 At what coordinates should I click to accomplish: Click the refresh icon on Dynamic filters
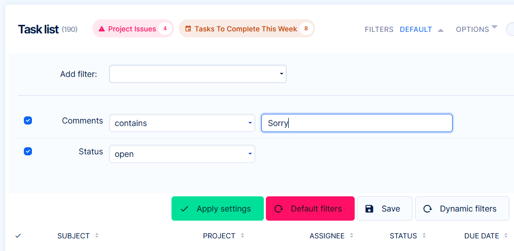pyautogui.click(x=428, y=209)
